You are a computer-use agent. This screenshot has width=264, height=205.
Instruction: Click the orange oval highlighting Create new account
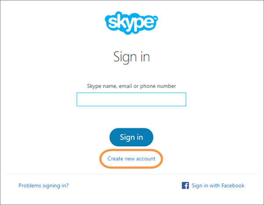click(x=131, y=159)
